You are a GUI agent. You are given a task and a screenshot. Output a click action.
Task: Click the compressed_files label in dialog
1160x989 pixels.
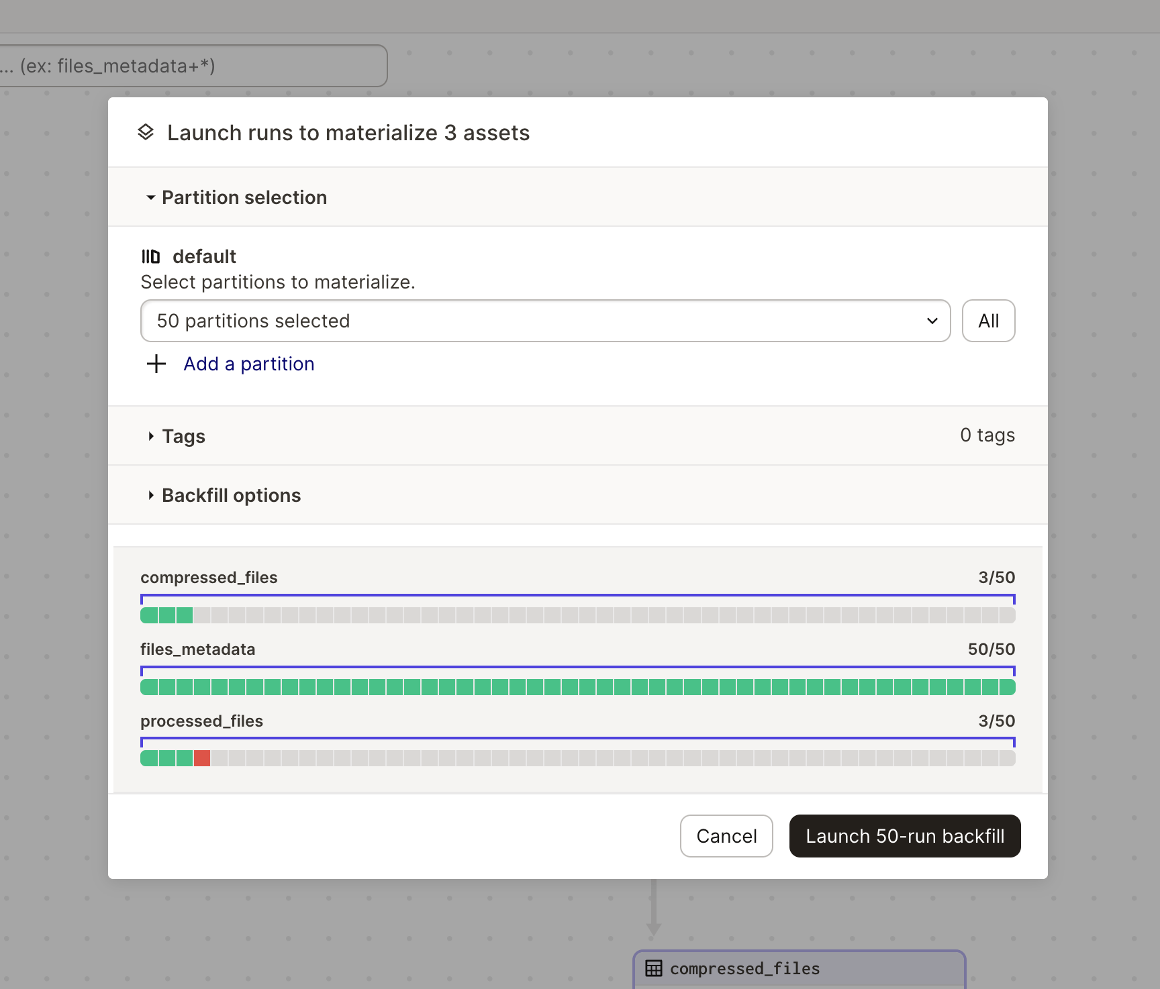click(x=209, y=577)
